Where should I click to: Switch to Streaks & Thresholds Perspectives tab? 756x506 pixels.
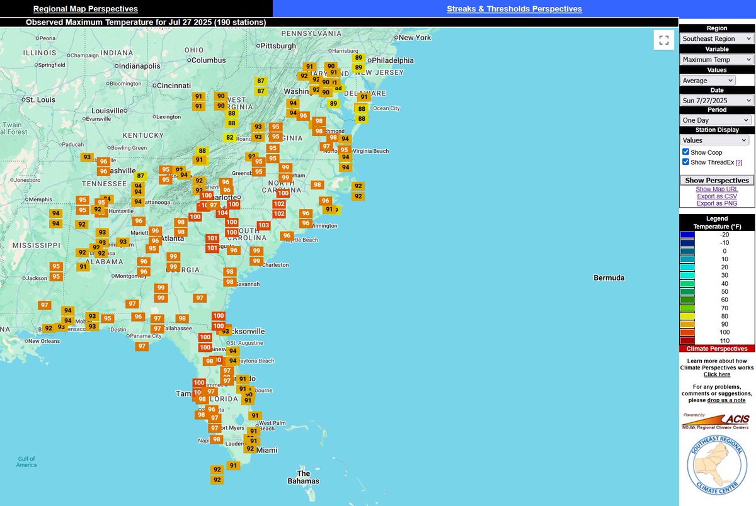click(514, 8)
